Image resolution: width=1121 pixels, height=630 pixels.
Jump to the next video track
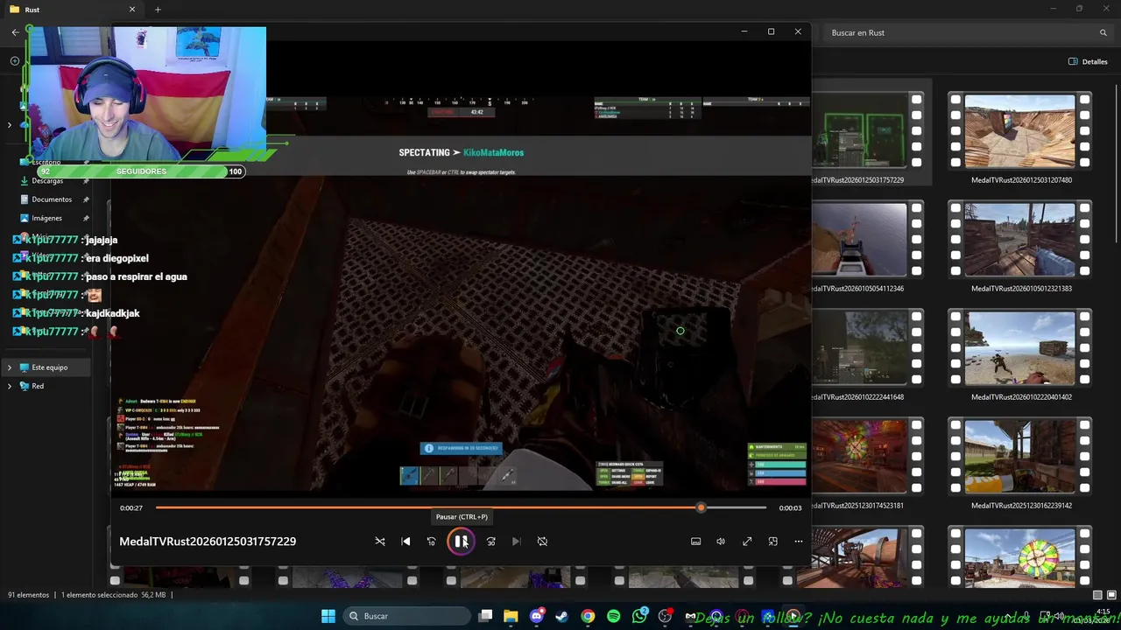(x=516, y=542)
